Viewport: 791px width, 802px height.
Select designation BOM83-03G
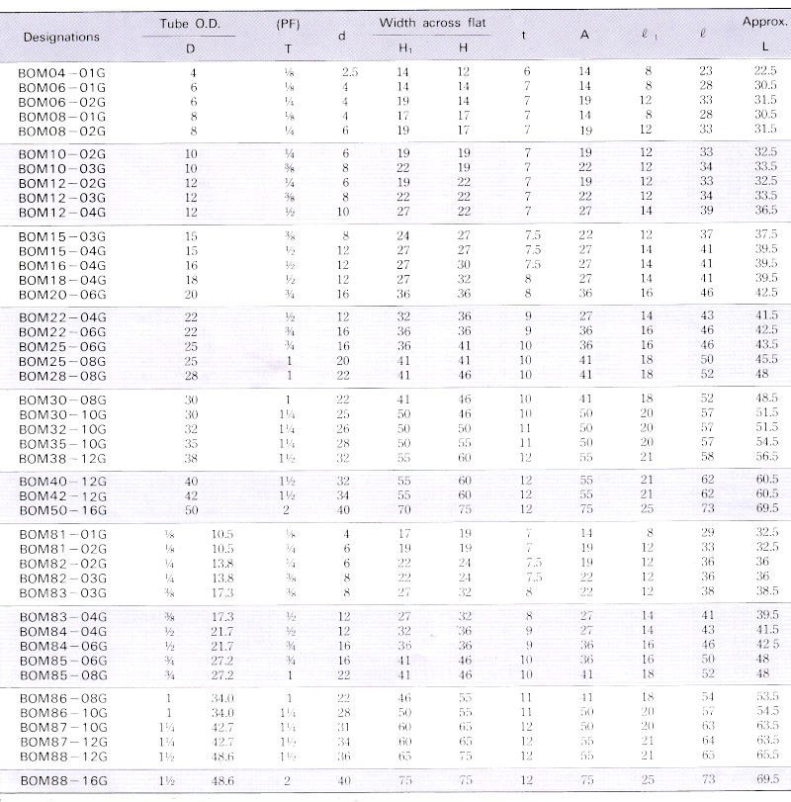tap(63, 593)
